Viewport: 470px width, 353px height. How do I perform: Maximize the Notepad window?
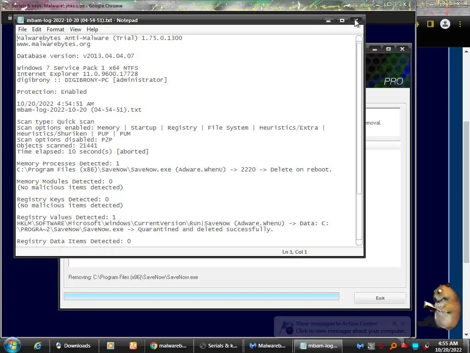click(342, 20)
